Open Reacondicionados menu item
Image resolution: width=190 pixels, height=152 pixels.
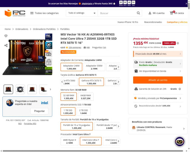tap(153, 22)
